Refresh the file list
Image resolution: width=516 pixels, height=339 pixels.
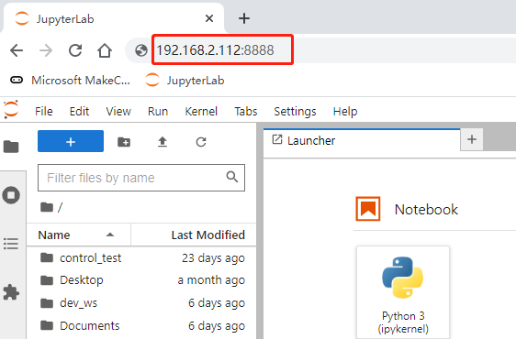pos(201,142)
